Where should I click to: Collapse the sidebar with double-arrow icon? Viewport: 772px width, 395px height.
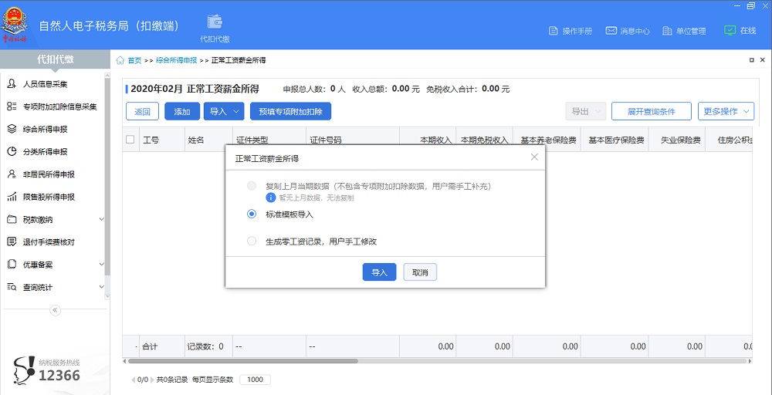55,310
